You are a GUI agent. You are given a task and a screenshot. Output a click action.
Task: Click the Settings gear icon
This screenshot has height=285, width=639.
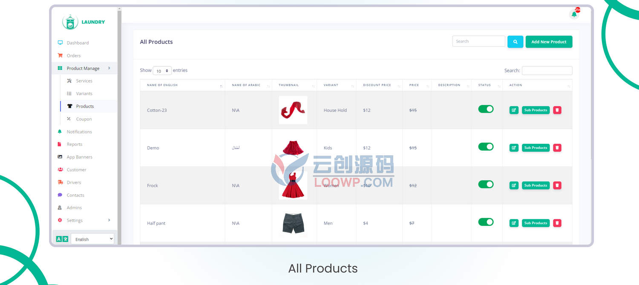[60, 220]
